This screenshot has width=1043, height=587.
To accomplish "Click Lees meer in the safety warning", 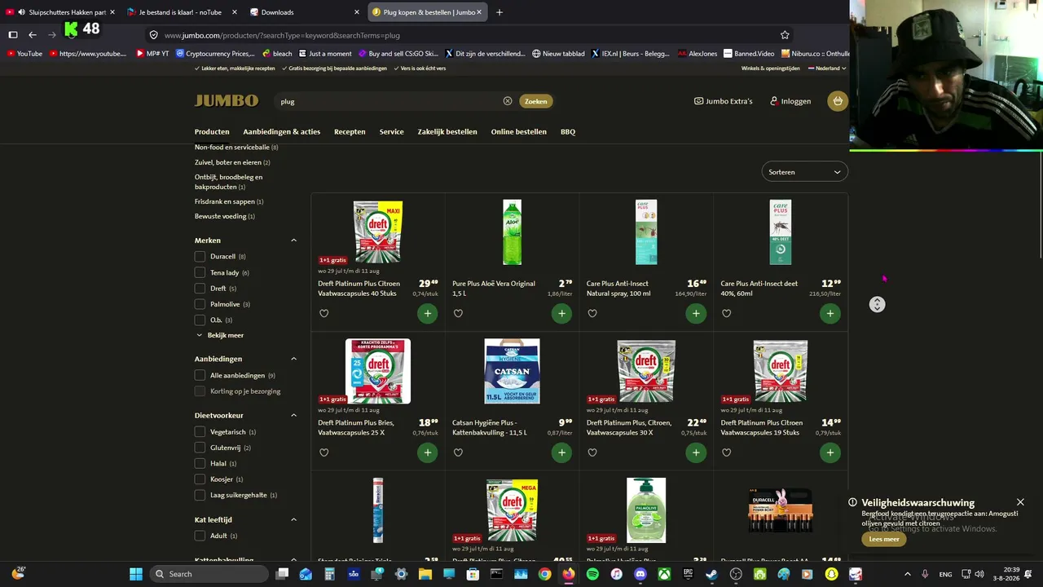I will [884, 539].
